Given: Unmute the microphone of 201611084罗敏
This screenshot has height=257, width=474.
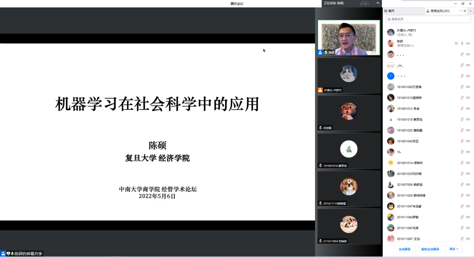Looking at the screenshot, I should (462, 217).
